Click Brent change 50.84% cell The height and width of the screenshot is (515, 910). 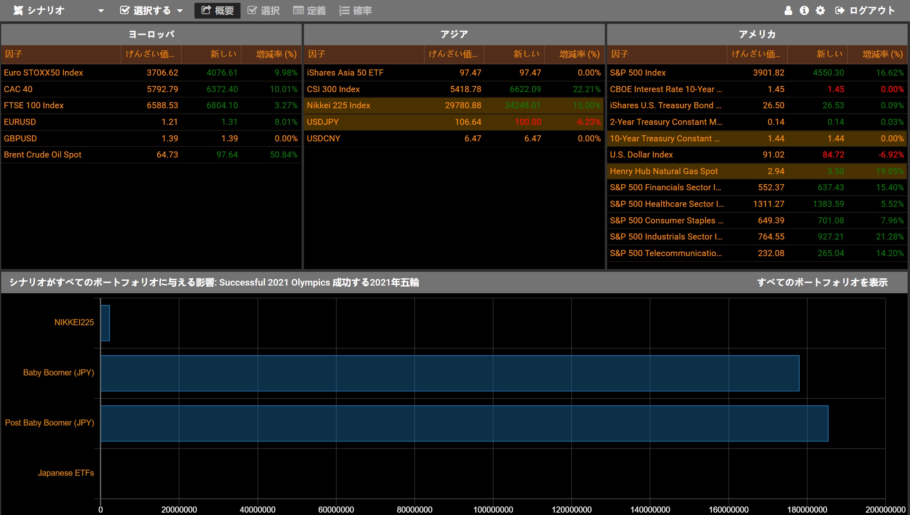click(x=283, y=155)
